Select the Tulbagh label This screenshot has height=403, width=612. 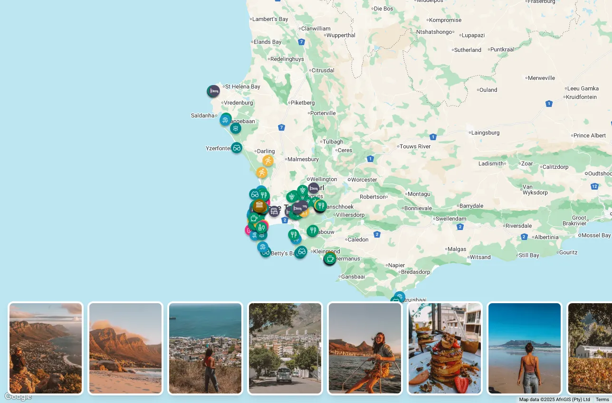click(333, 142)
